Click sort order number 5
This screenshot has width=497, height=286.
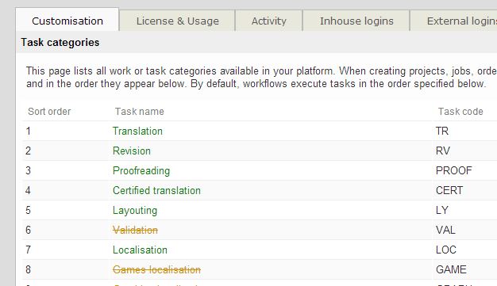[29, 211]
